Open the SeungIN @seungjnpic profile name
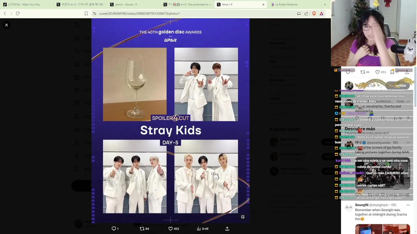 tap(361, 205)
